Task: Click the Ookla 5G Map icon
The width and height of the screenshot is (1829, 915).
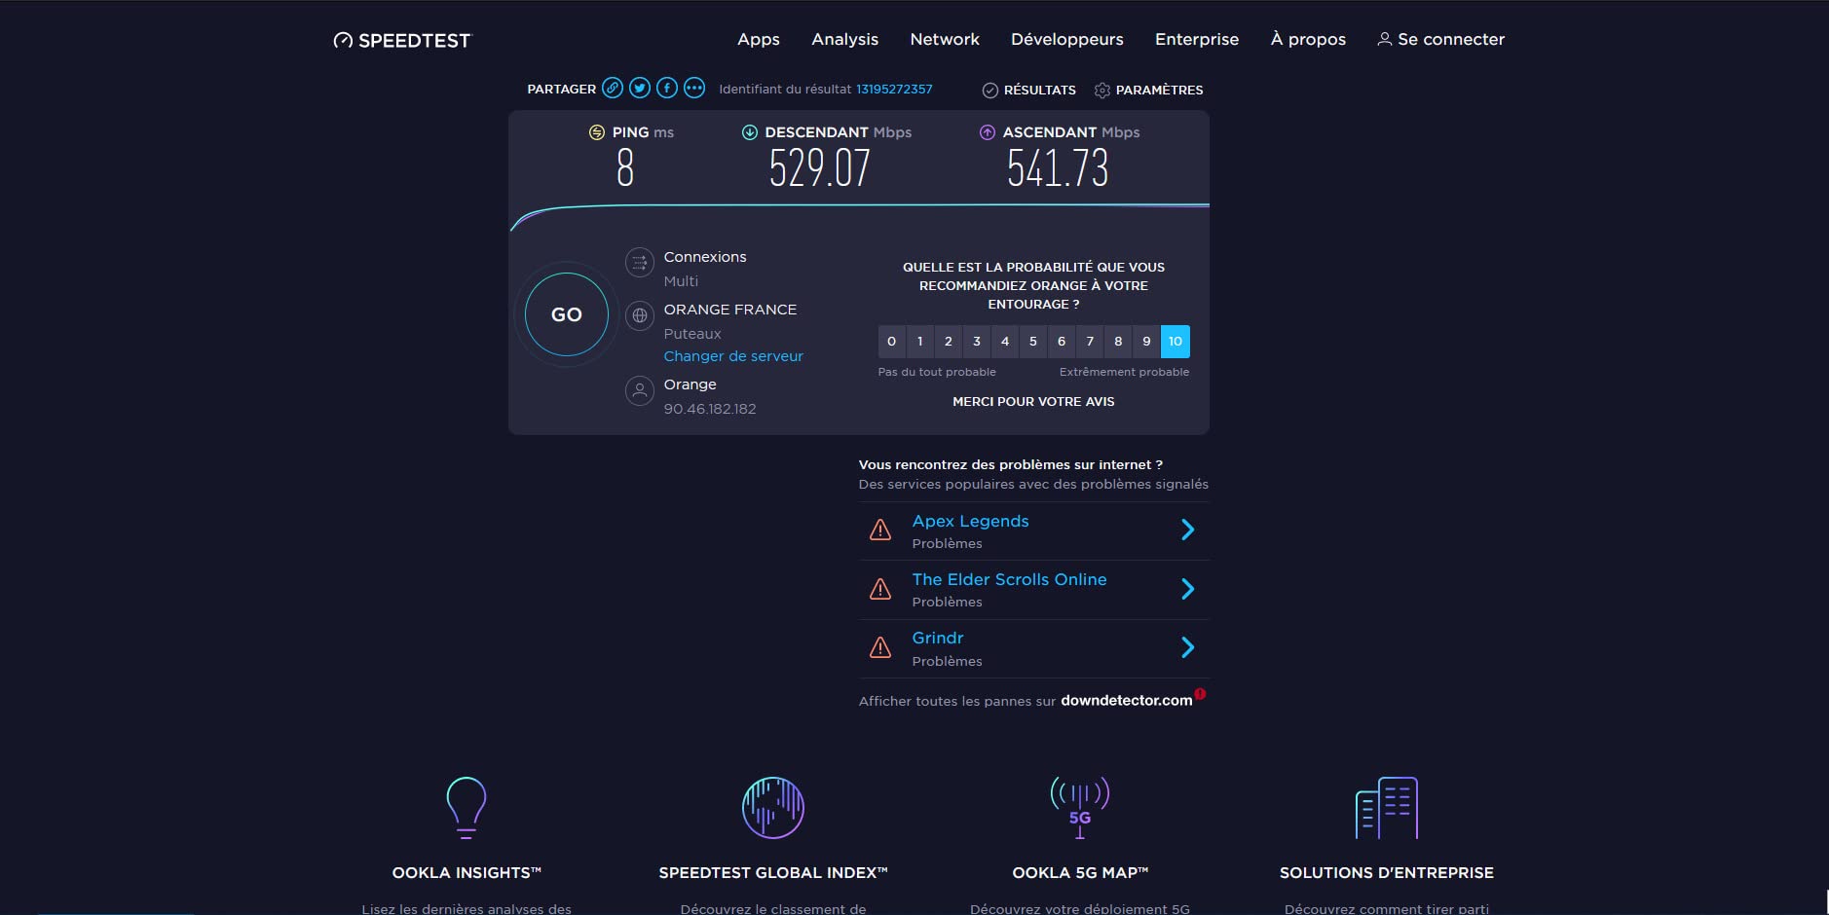Action: point(1079,807)
